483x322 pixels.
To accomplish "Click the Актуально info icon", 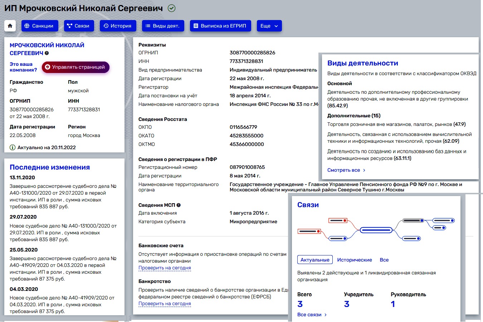I will [13, 147].
